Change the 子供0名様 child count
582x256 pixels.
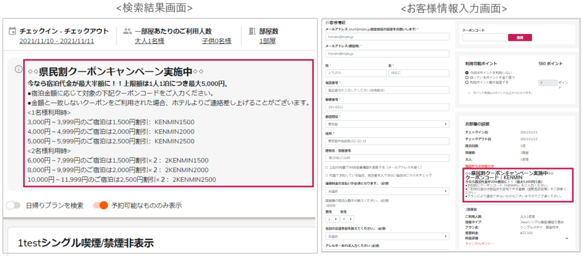[x=217, y=41]
